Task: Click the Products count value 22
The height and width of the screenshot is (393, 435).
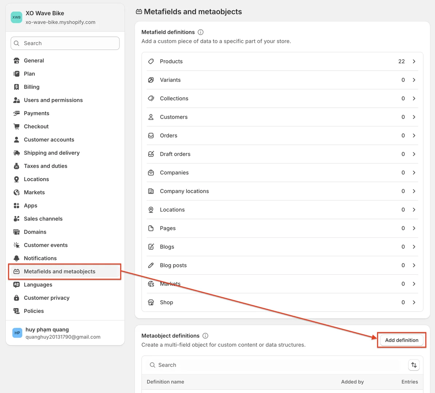Action: 401,61
